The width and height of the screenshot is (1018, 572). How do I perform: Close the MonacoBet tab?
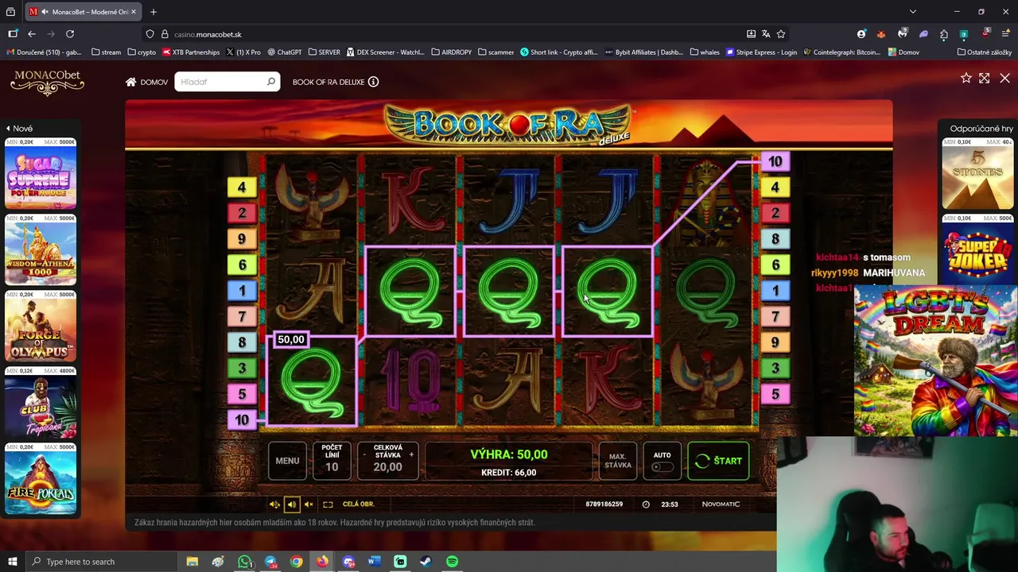tap(134, 12)
